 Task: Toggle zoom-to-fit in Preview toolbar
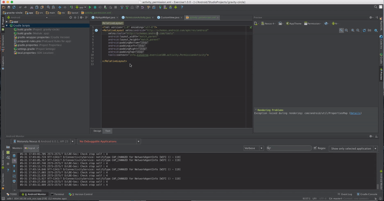coord(341,30)
